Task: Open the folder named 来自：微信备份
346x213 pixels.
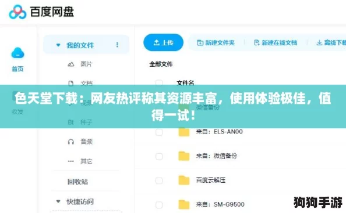Action: coord(217,156)
